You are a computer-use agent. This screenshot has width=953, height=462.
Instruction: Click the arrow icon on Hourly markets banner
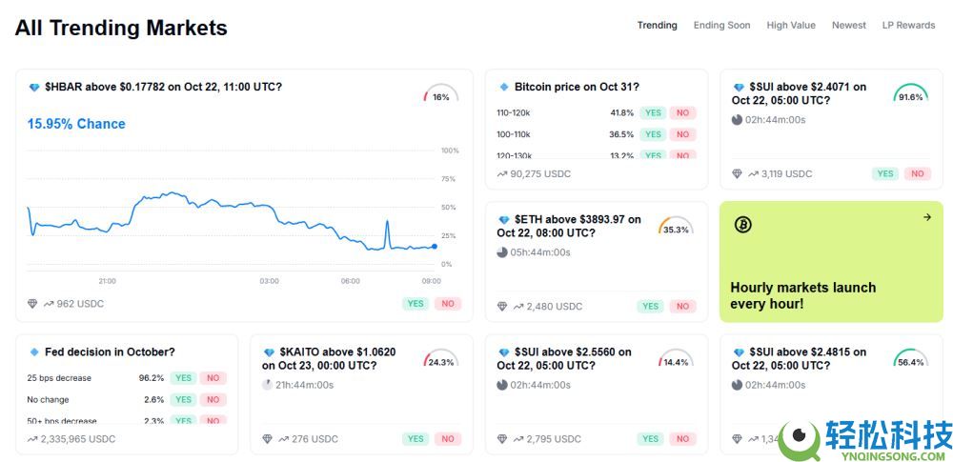pos(927,217)
